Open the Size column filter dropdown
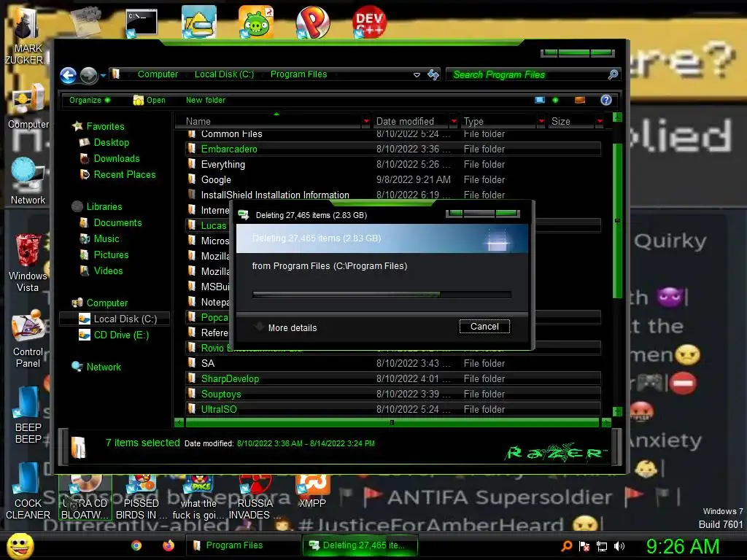The width and height of the screenshot is (747, 560). pyautogui.click(x=600, y=122)
